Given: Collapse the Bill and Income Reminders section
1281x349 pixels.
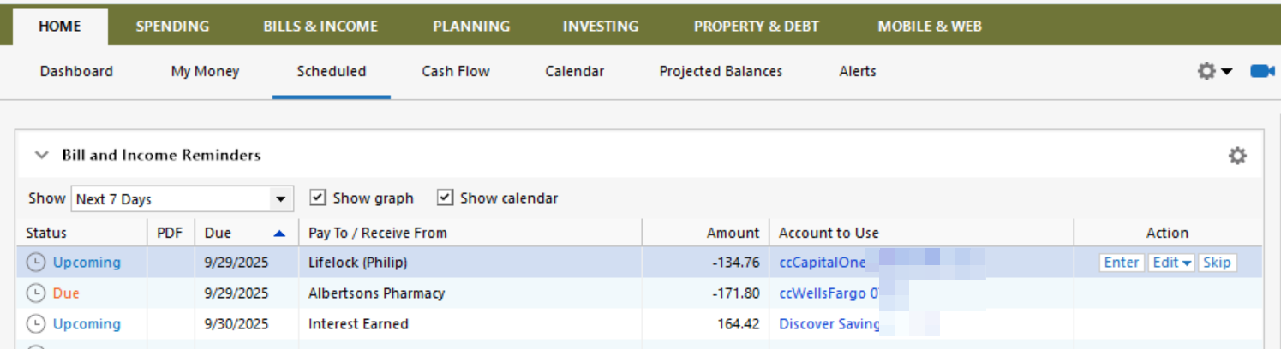Looking at the screenshot, I should point(41,156).
